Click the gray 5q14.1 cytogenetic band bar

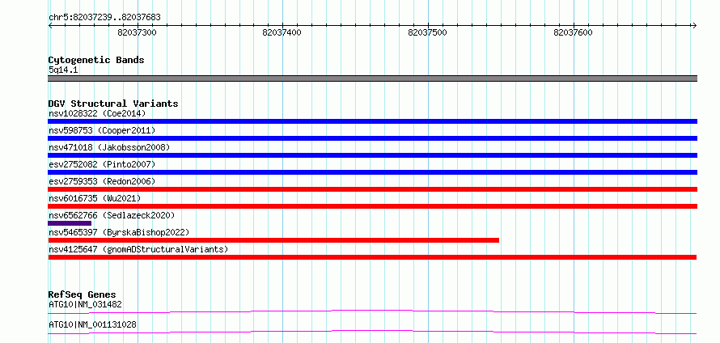pyautogui.click(x=372, y=78)
